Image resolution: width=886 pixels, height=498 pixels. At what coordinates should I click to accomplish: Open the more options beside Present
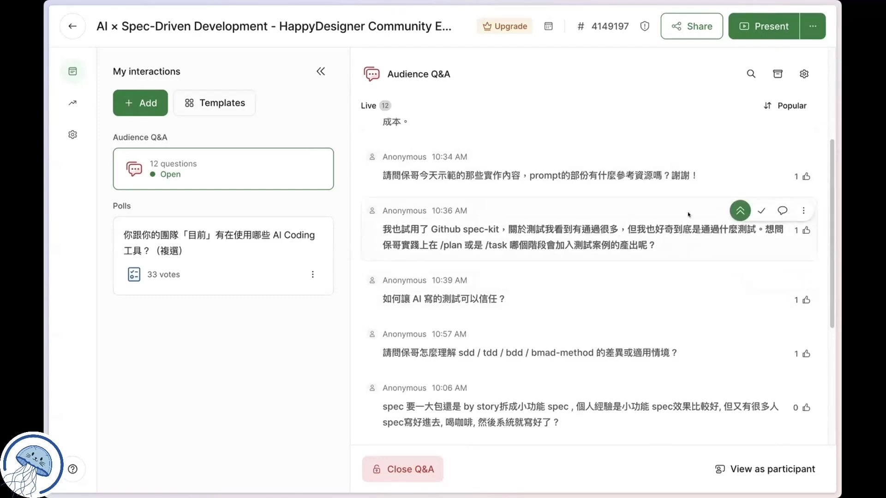(813, 26)
